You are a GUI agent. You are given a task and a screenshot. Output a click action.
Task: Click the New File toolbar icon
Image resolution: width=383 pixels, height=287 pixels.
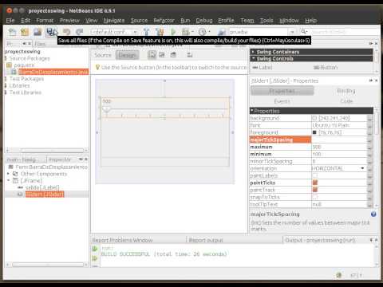point(12,32)
